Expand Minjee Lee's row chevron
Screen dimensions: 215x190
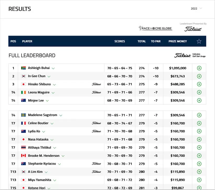[x=47, y=101]
